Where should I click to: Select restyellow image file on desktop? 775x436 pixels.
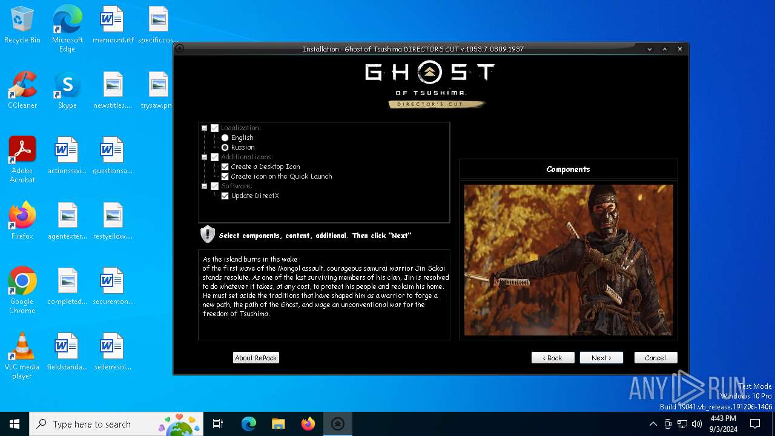click(x=113, y=222)
